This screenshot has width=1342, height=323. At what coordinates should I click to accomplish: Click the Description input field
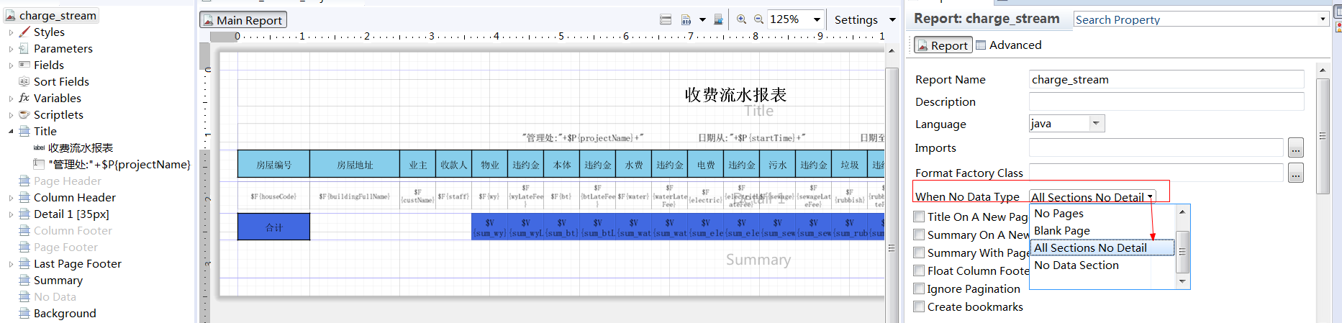pyautogui.click(x=1166, y=101)
